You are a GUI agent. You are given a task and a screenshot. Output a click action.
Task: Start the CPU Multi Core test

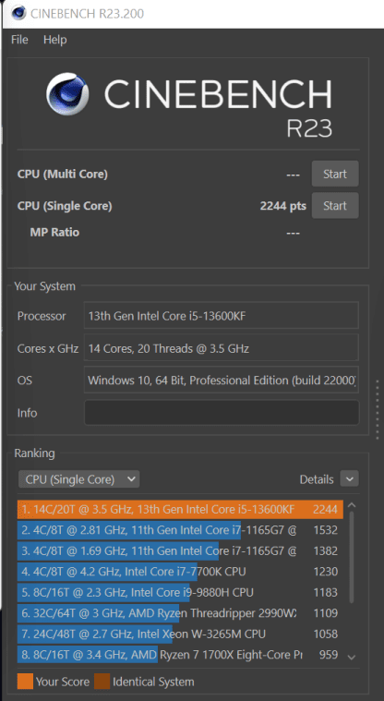click(335, 174)
